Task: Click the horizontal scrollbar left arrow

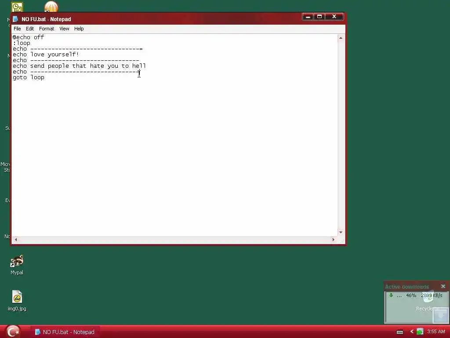Action: click(16, 239)
